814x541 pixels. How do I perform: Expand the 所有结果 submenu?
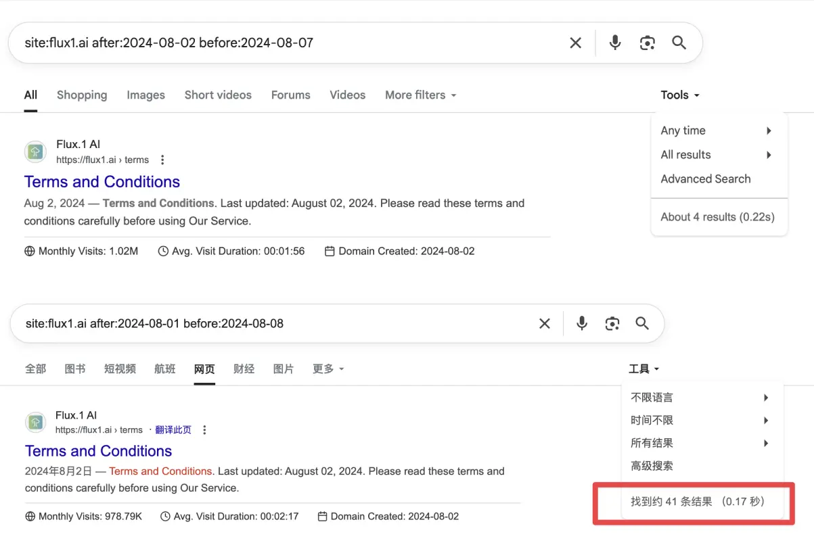pyautogui.click(x=701, y=444)
